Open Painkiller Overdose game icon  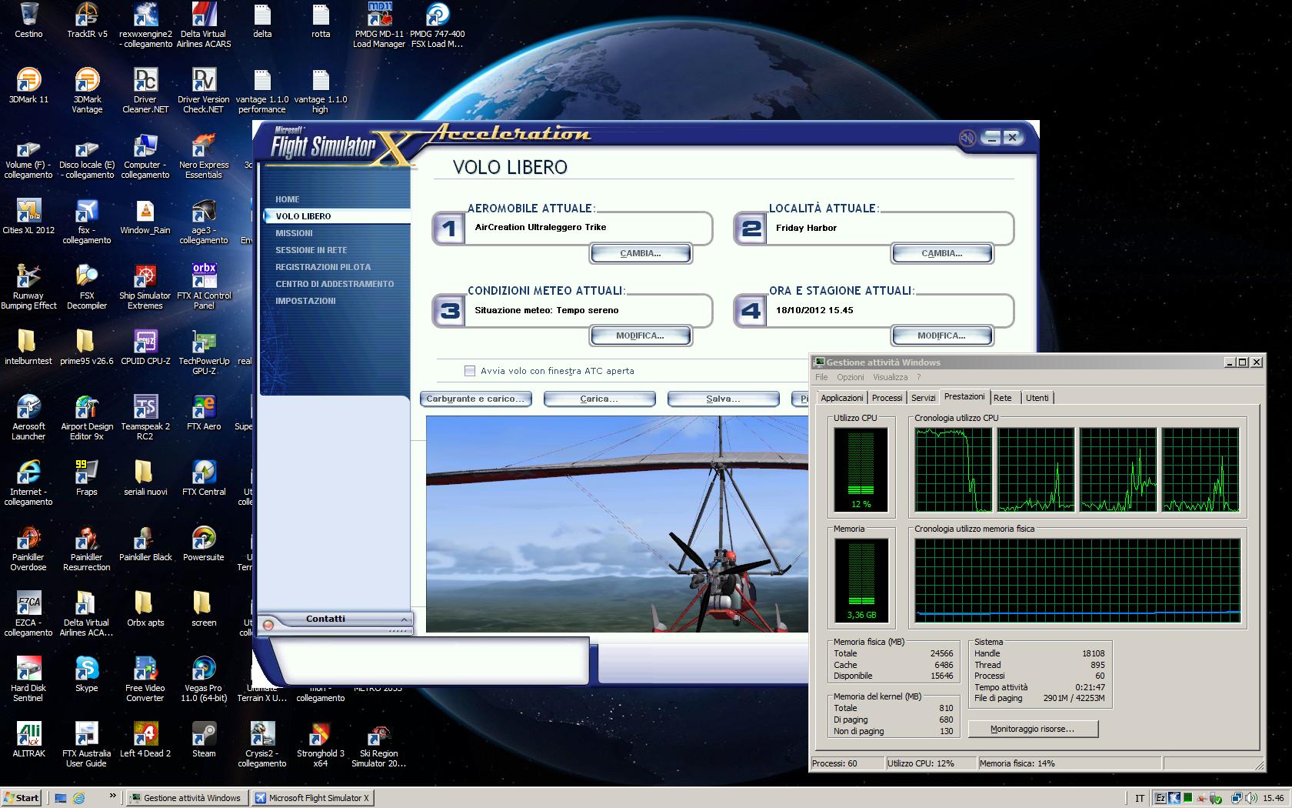pos(28,548)
